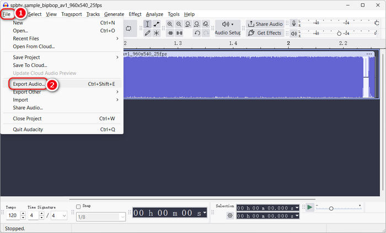Screen dimensions: 386x233
Task: Toggle the Loop button in the toolbar
Action: tap(128, 29)
